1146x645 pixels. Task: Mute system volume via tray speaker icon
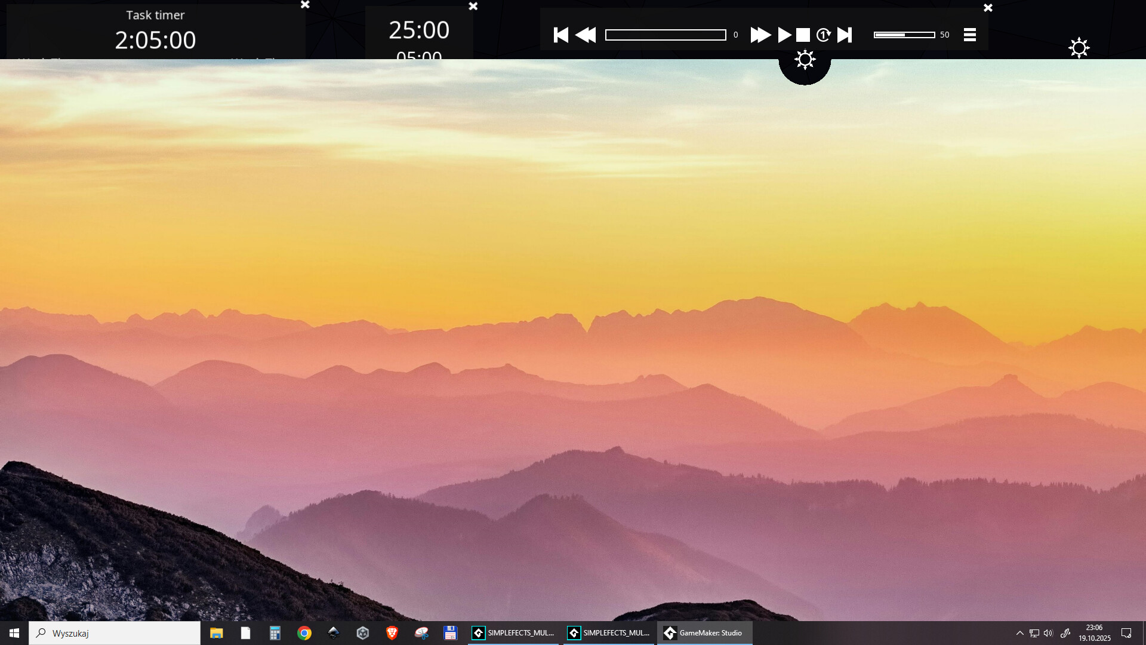pyautogui.click(x=1049, y=633)
